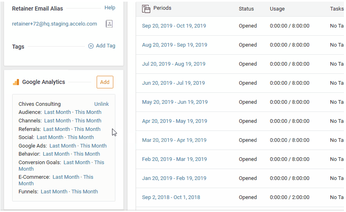Click the retainer+72@hq.staging.accelo.com email link

tap(54, 24)
